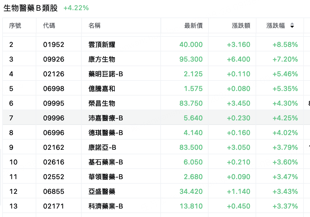The width and height of the screenshot is (310, 217).
Task: Select stock code 06996
Action: pyautogui.click(x=54, y=133)
